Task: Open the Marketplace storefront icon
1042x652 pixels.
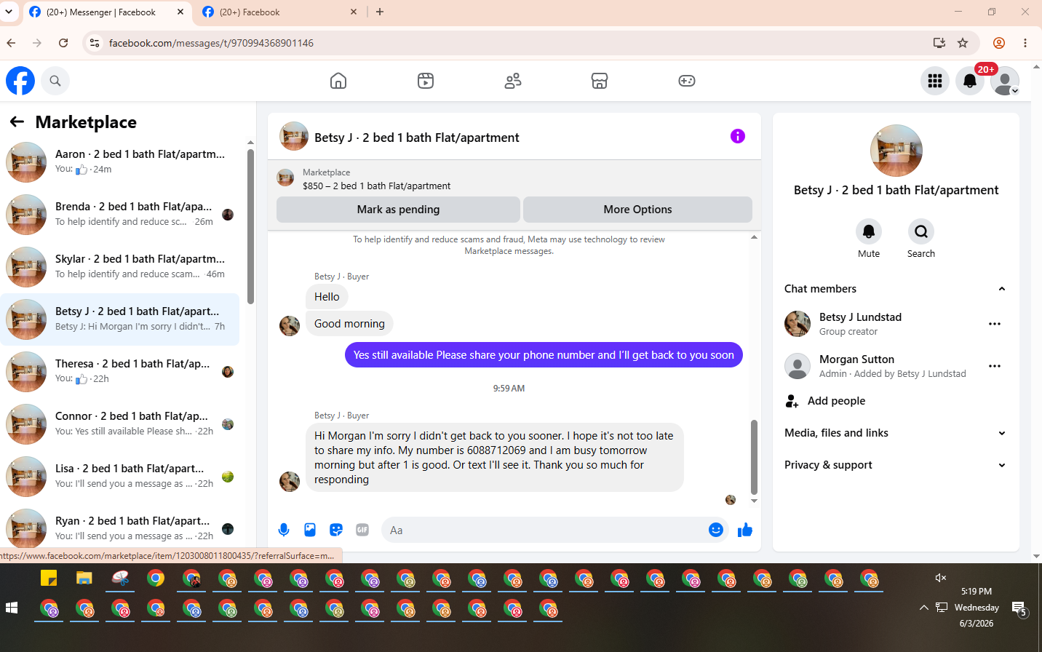Action: pyautogui.click(x=600, y=81)
